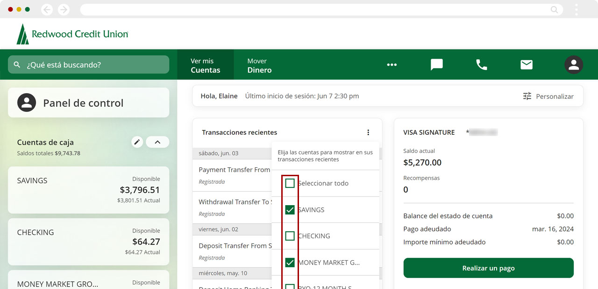Collapse the Cuentas de caja section
Screen dimensions: 598x289
pos(157,142)
